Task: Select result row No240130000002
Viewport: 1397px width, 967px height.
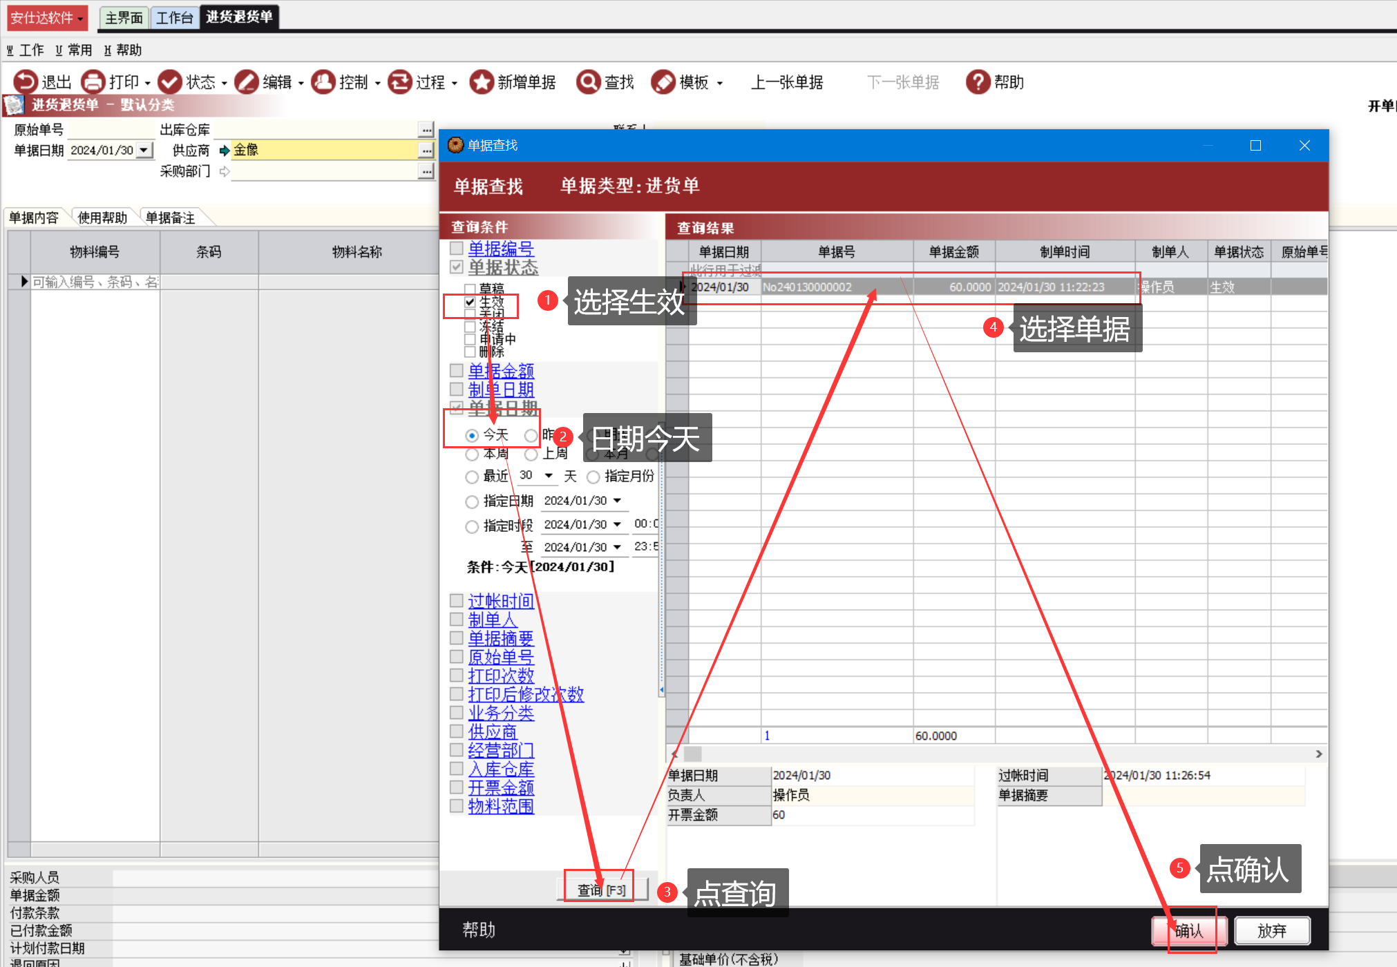Action: (x=807, y=287)
